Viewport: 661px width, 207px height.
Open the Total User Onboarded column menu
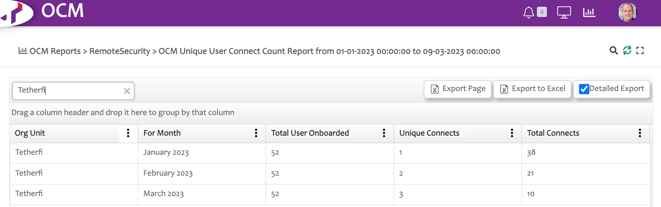[384, 133]
